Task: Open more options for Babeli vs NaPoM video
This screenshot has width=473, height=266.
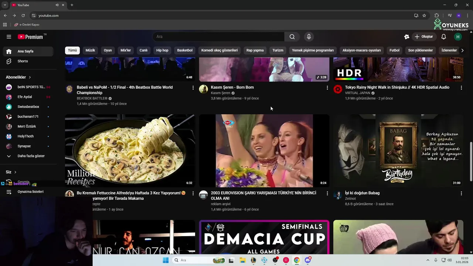Action: click(x=193, y=88)
